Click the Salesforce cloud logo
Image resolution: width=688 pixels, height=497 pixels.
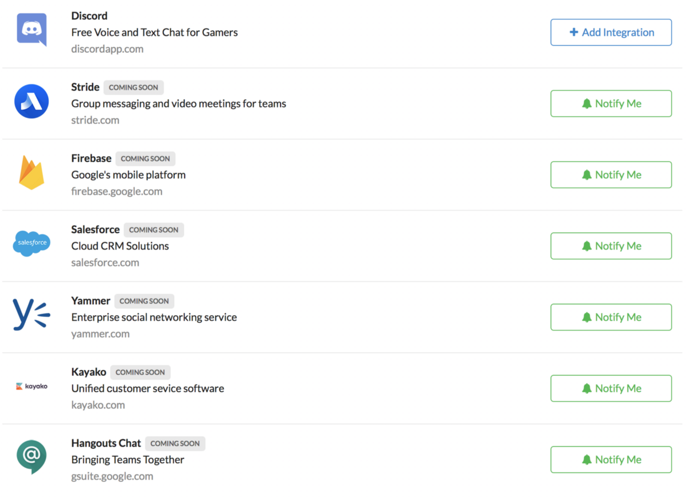[32, 243]
